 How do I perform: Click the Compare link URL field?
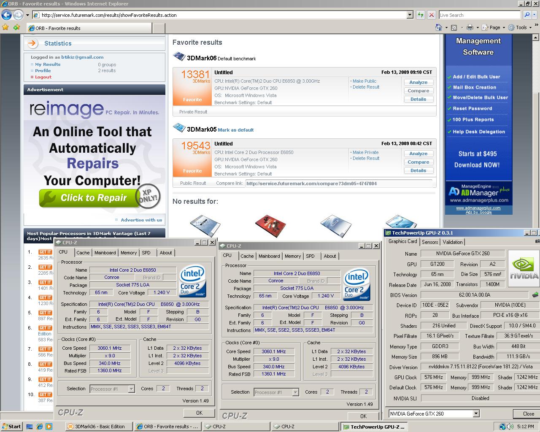[339, 184]
